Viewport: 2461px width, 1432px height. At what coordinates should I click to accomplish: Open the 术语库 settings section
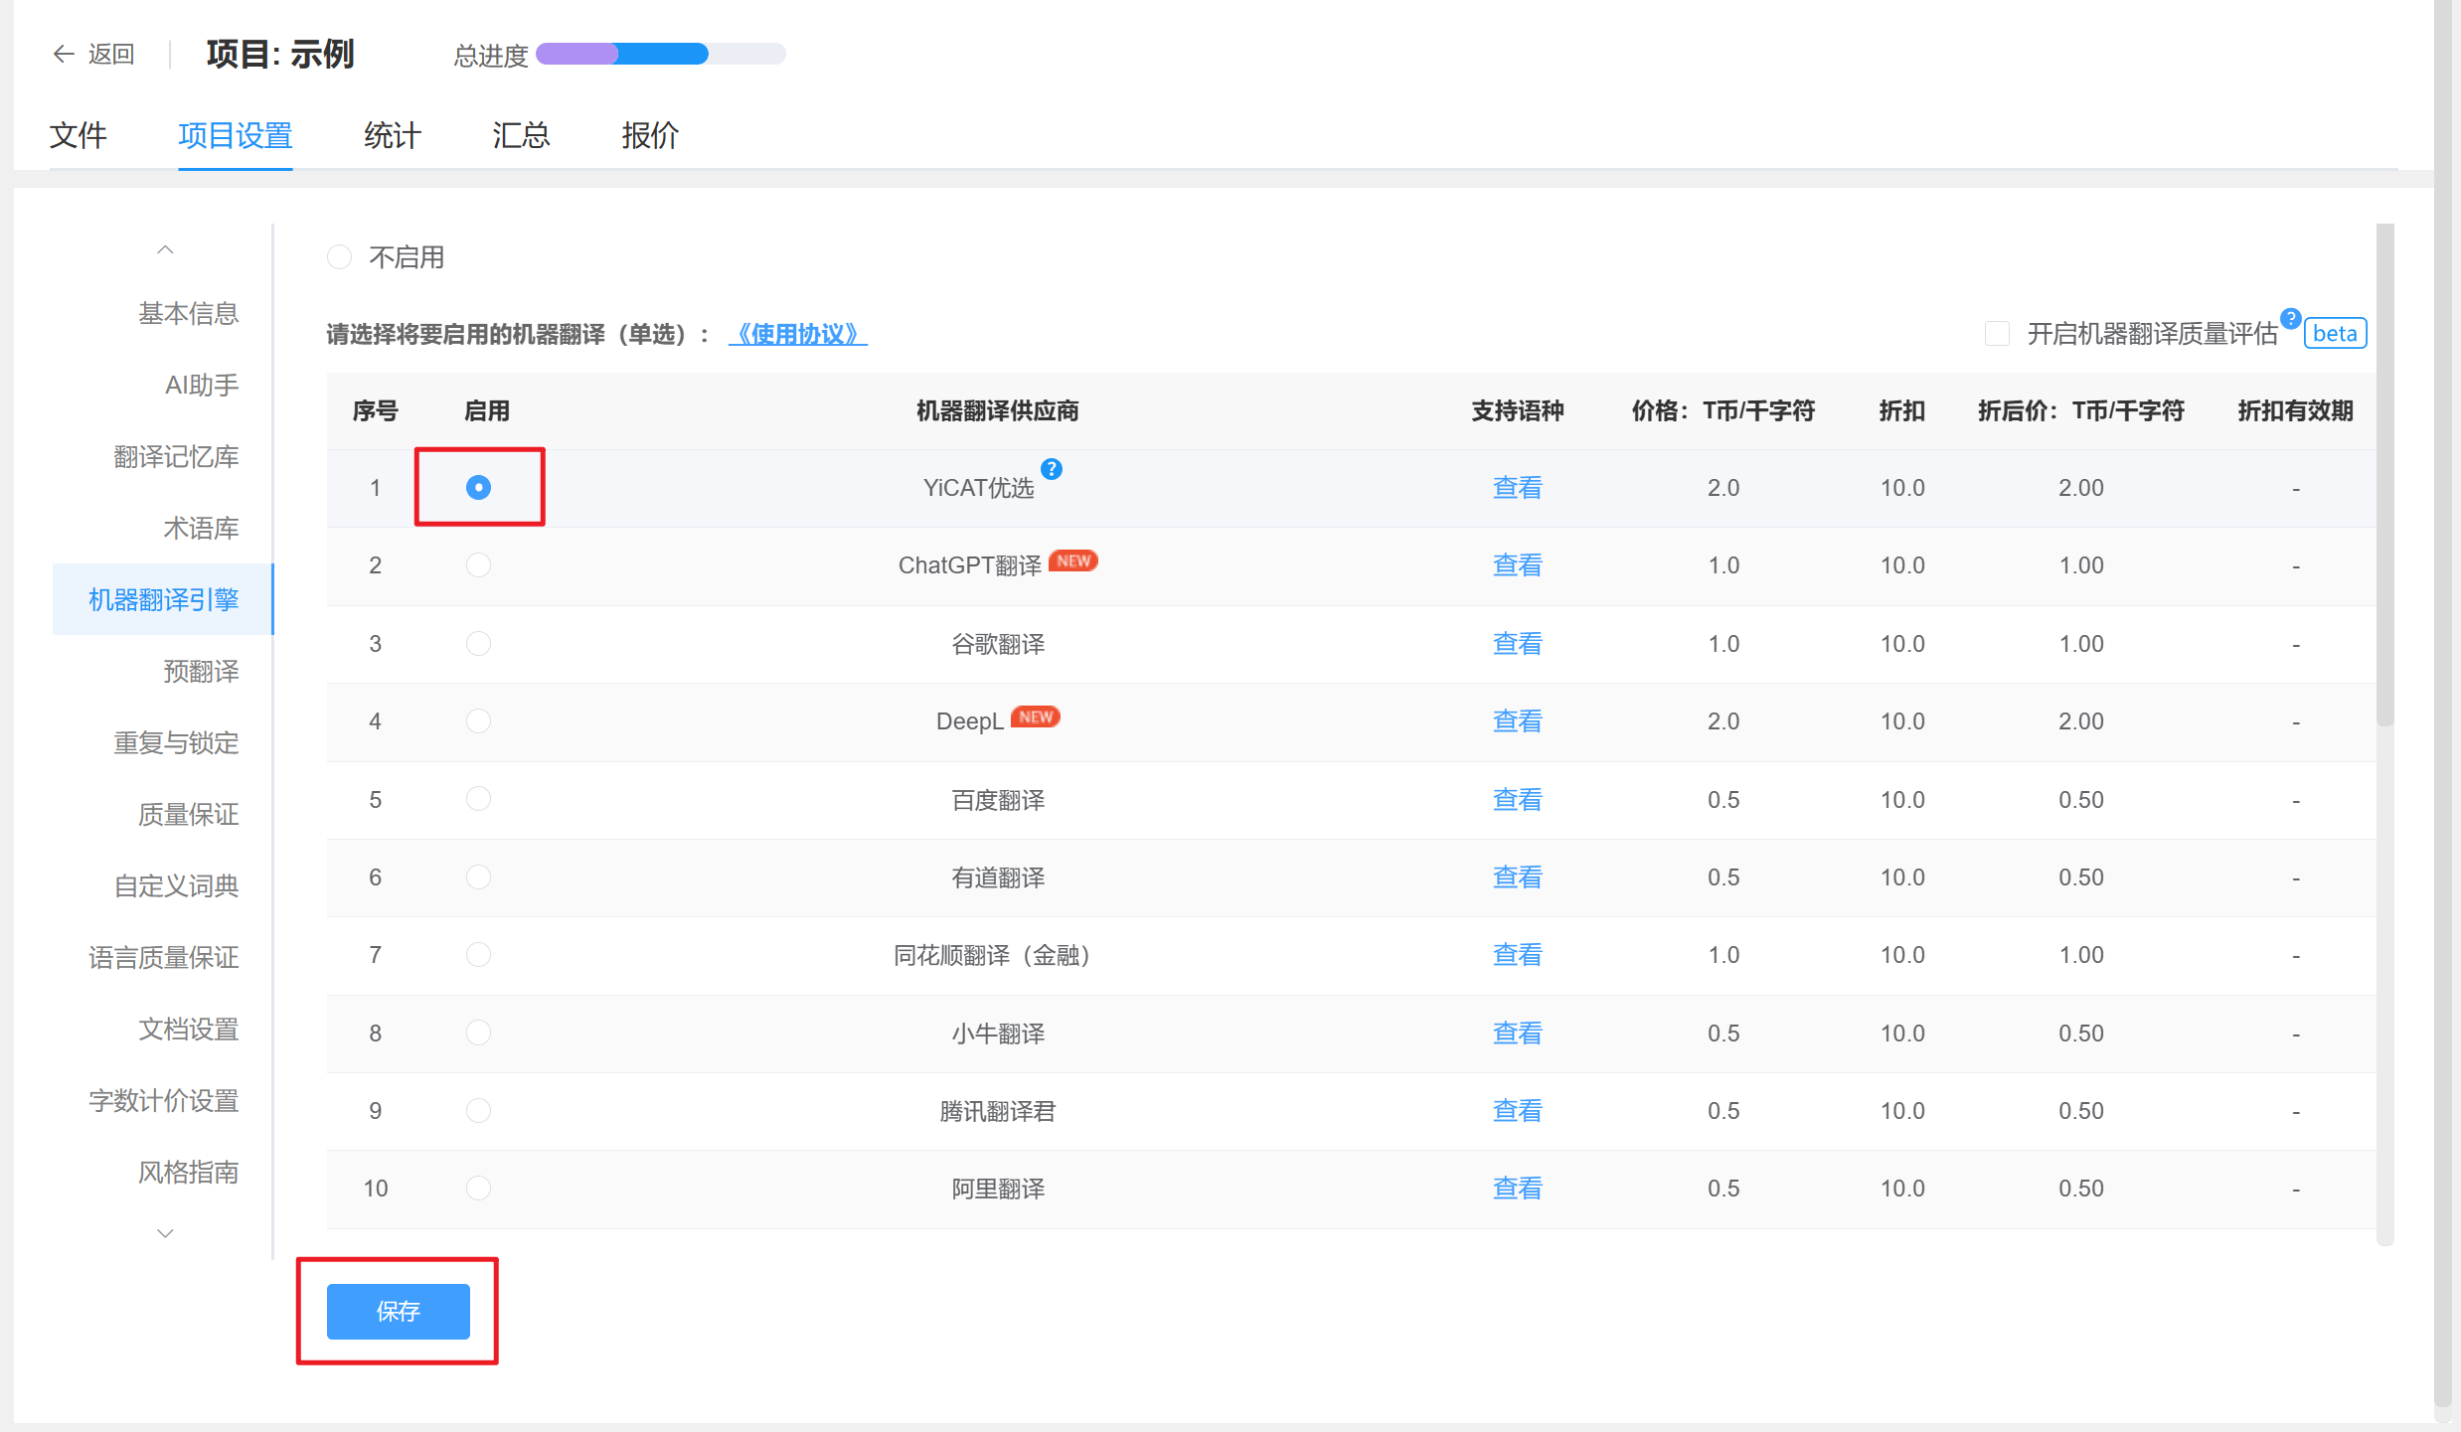[x=200, y=528]
